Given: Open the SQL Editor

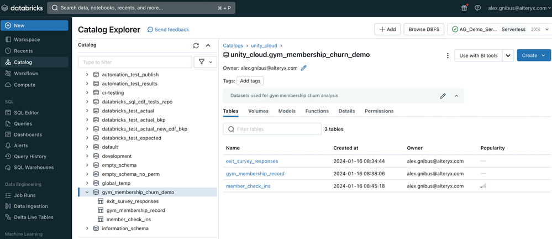Looking at the screenshot, I should click(34, 113).
